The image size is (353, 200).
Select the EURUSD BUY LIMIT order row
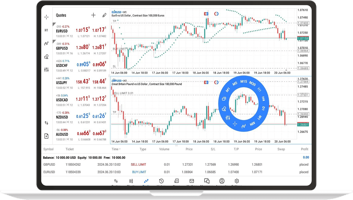pos(176,172)
